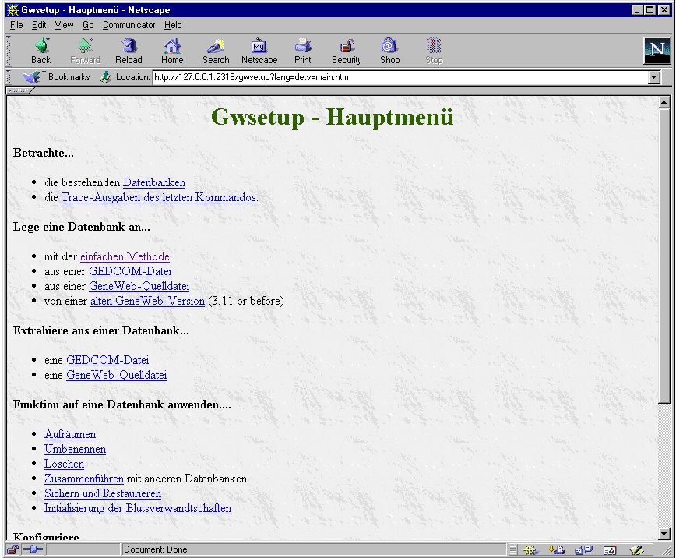Click the Netscape window title bar icon
676x558 pixels.
point(12,10)
